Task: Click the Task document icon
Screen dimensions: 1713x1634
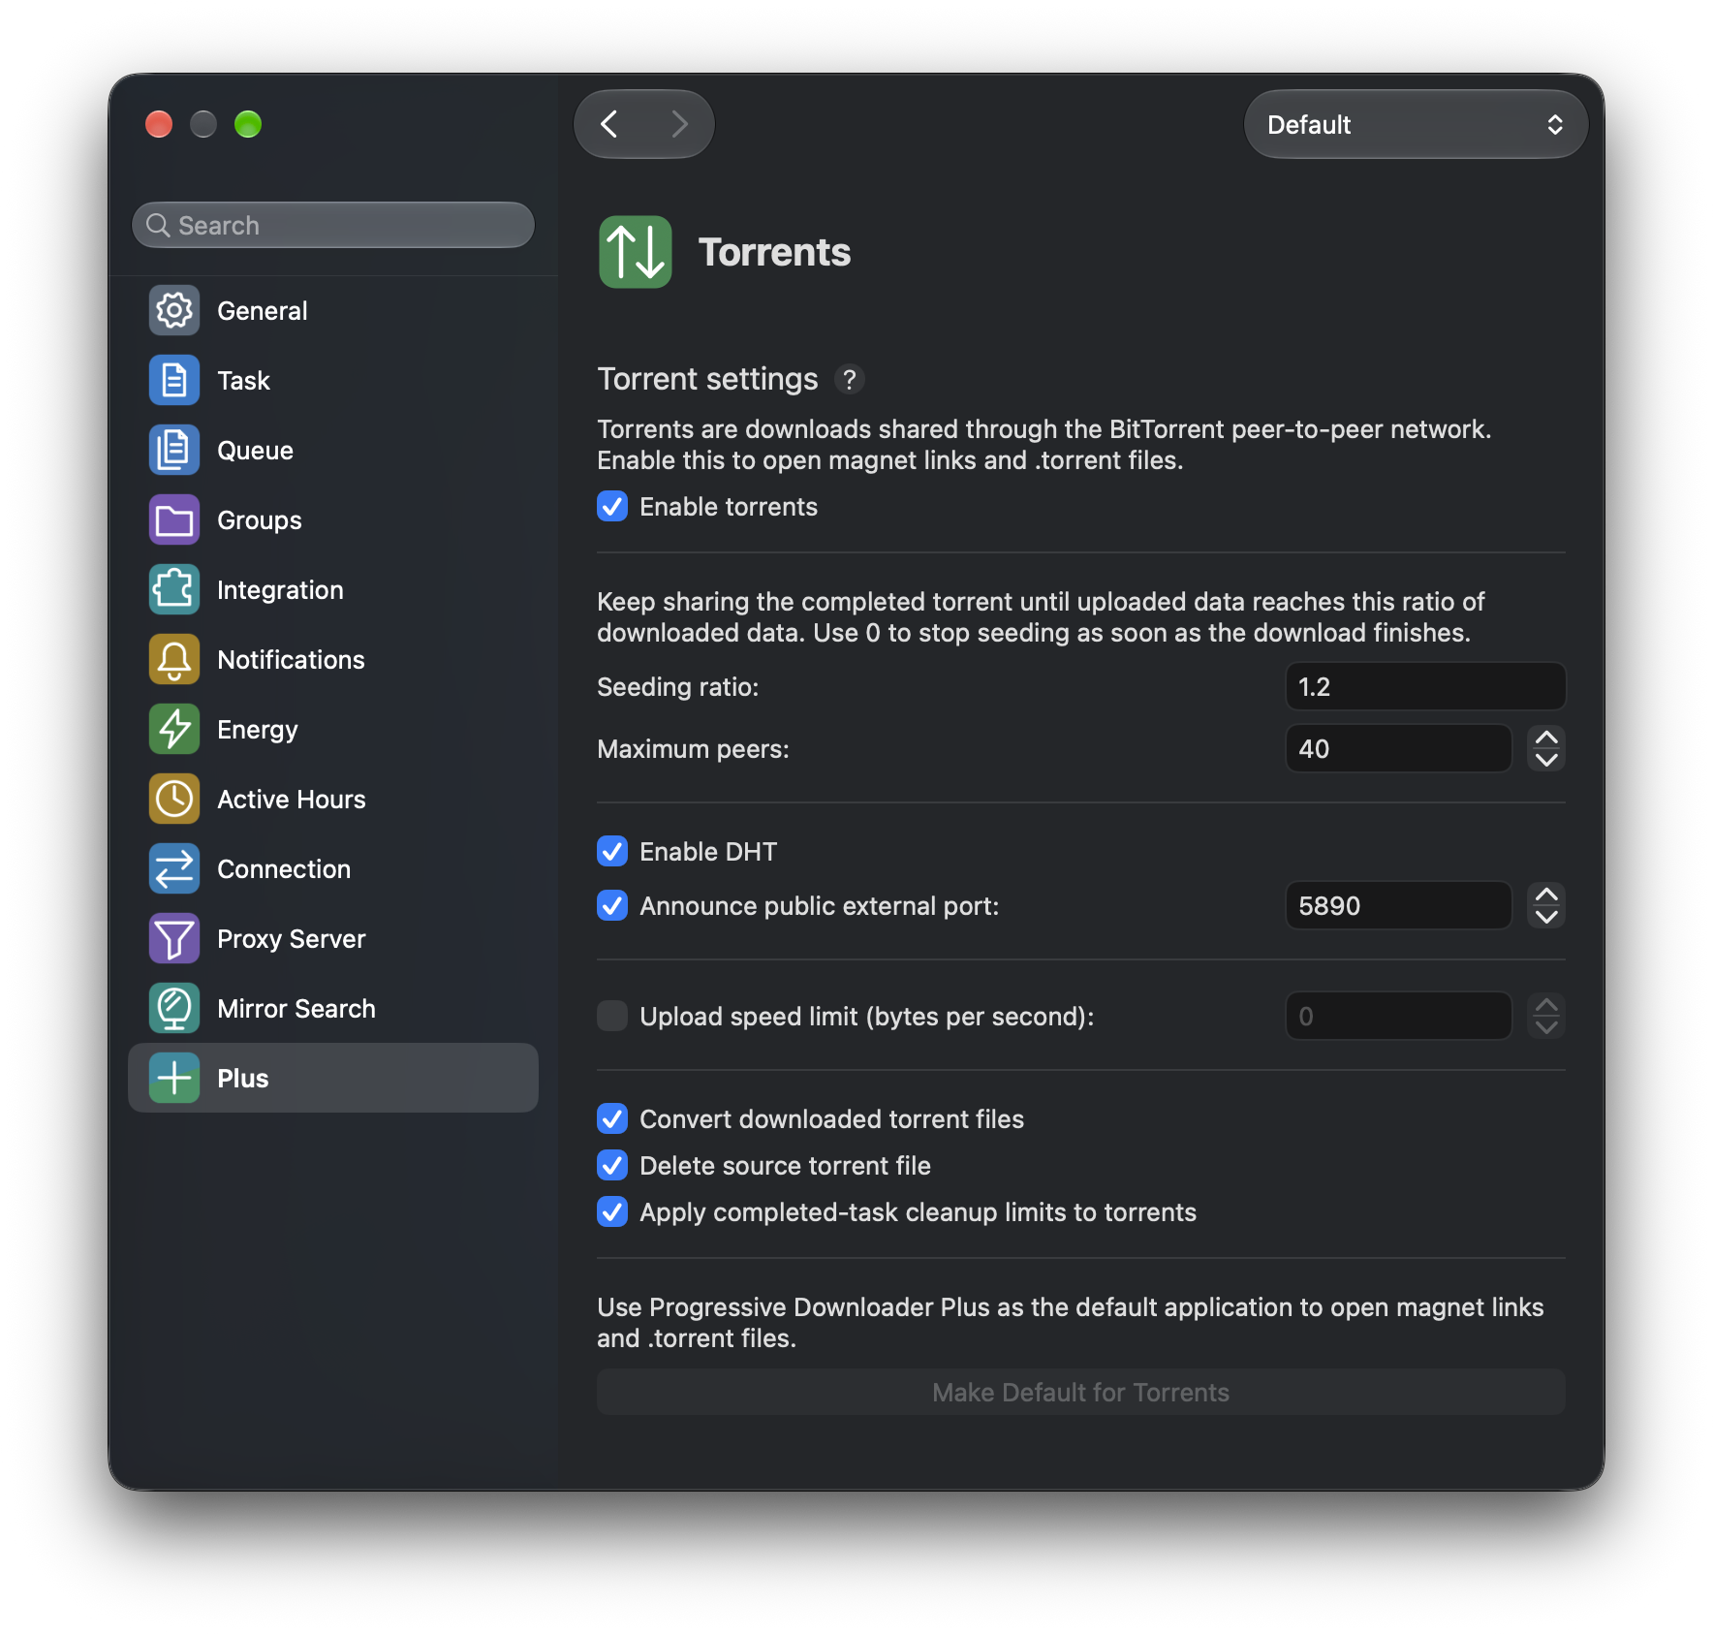Action: 174,380
